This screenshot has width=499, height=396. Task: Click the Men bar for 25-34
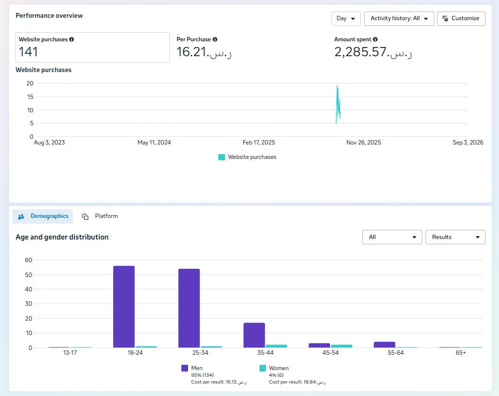189,308
